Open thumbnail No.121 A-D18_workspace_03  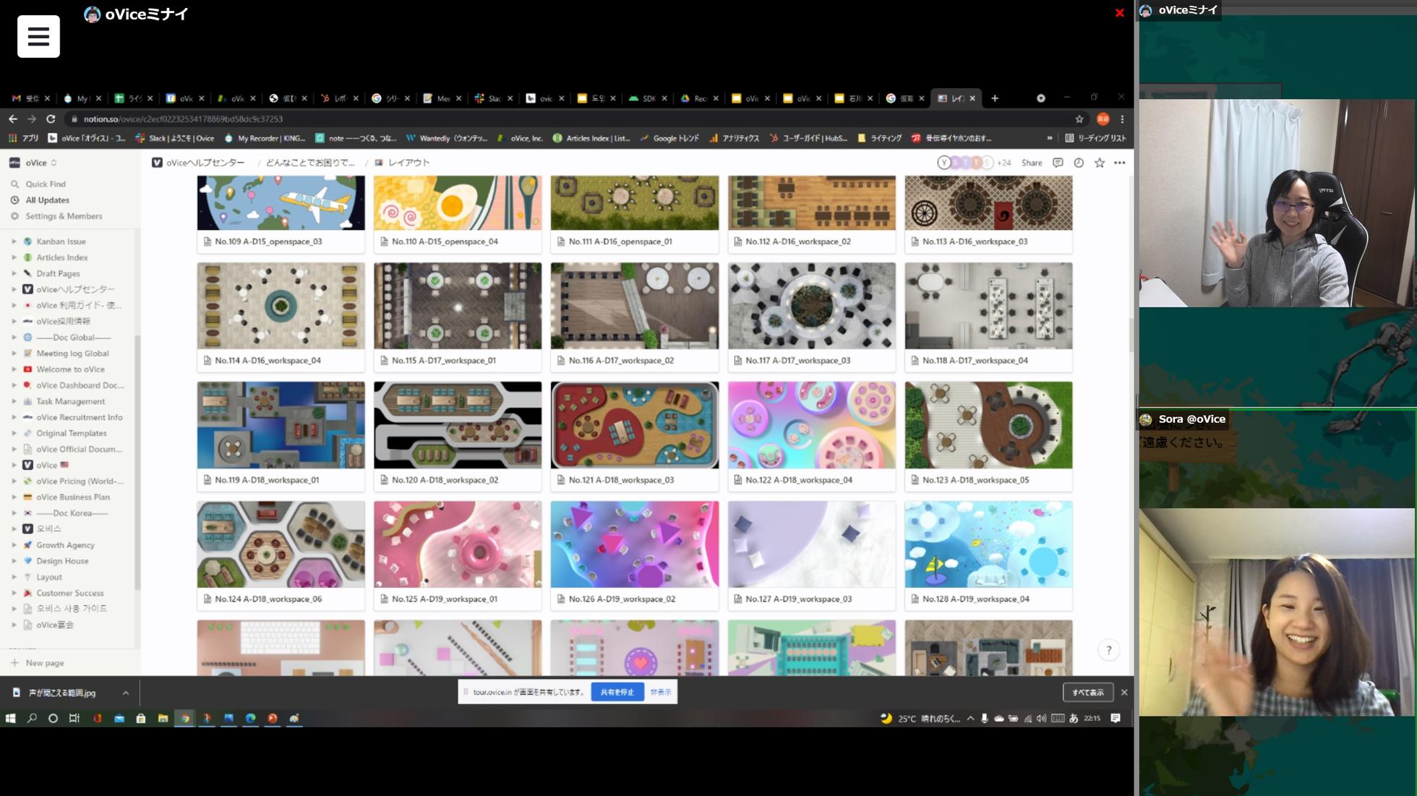(x=634, y=425)
